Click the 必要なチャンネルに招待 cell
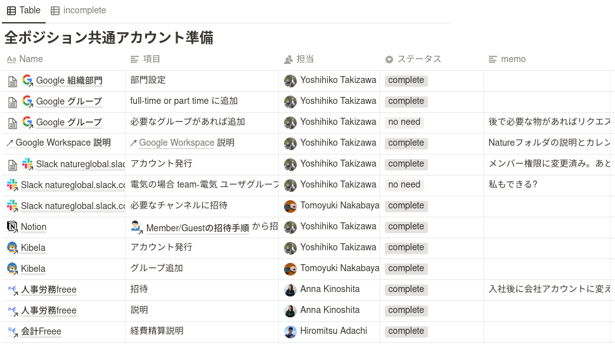 (x=202, y=207)
